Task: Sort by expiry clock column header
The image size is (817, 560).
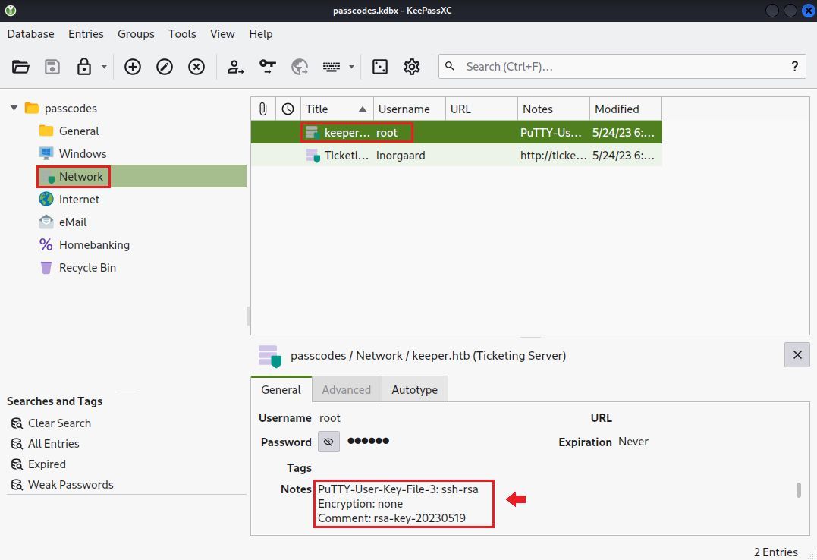Action: (288, 109)
